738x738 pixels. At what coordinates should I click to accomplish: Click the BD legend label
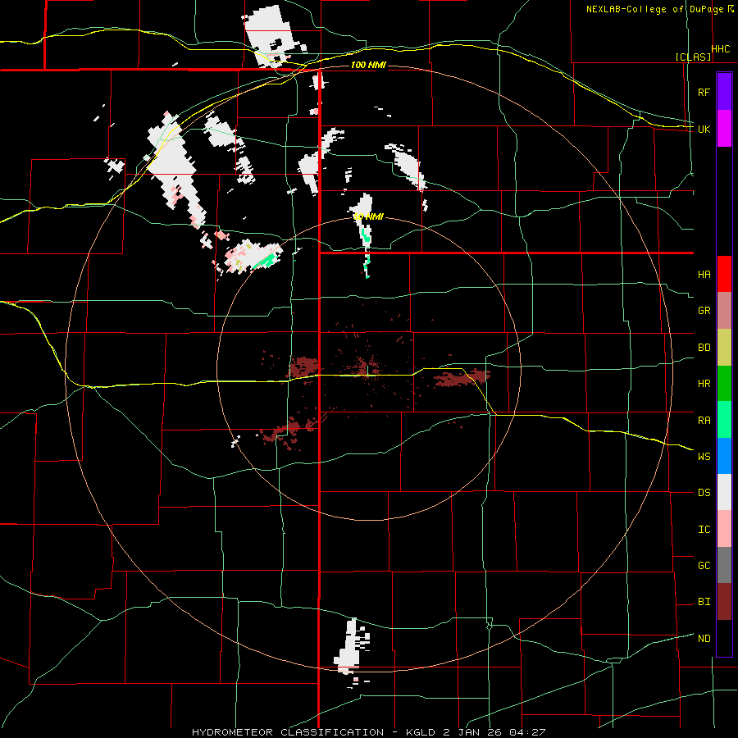pyautogui.click(x=704, y=348)
